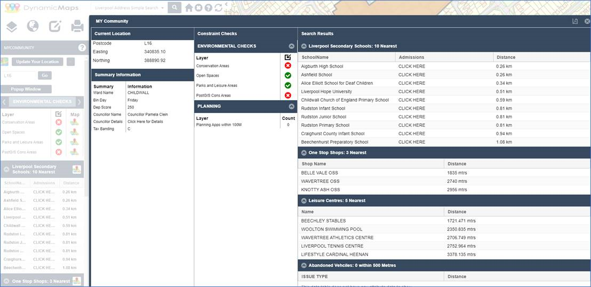Click the printer icon
The width and height of the screenshot is (591, 287).
77,26
